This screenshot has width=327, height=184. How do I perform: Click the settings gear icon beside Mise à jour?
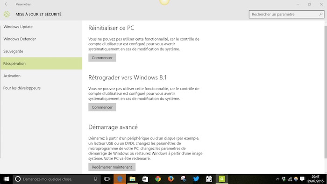[7, 14]
